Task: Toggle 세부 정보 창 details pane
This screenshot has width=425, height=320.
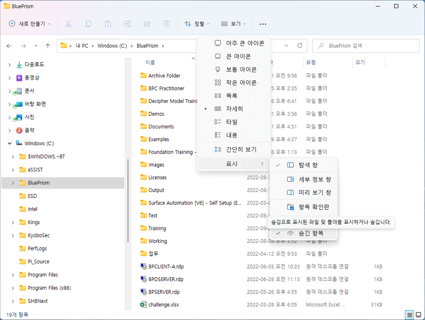Action: point(304,179)
